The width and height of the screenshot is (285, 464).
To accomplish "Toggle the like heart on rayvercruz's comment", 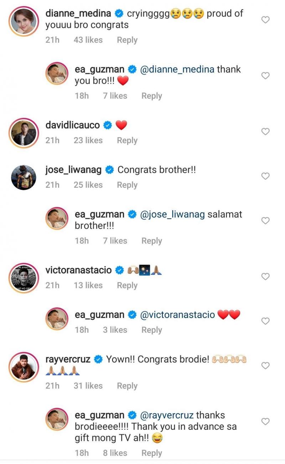I will tap(265, 365).
